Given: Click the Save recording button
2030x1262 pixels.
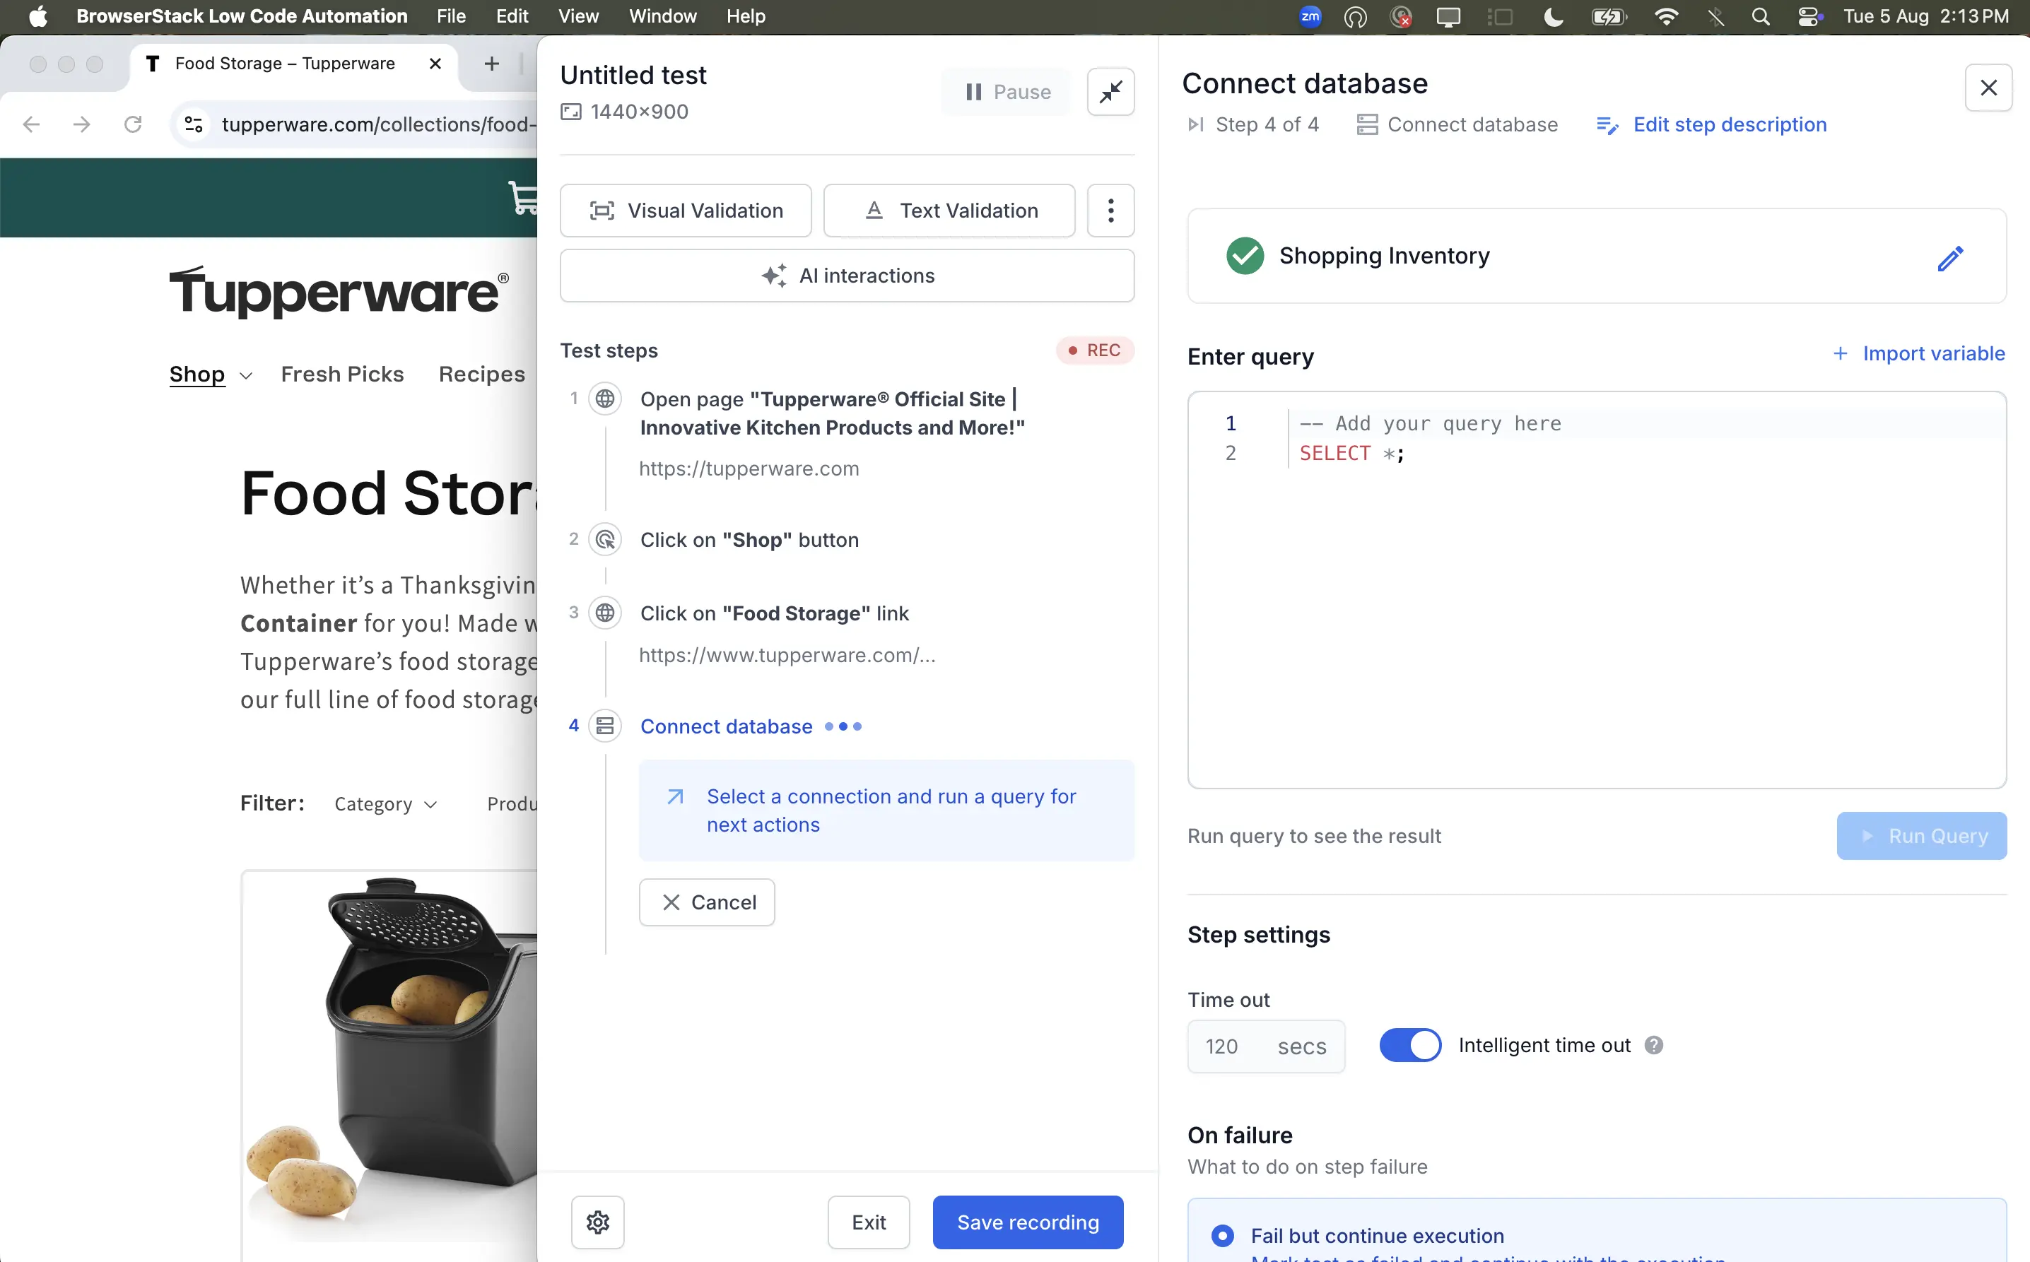Looking at the screenshot, I should (x=1028, y=1222).
